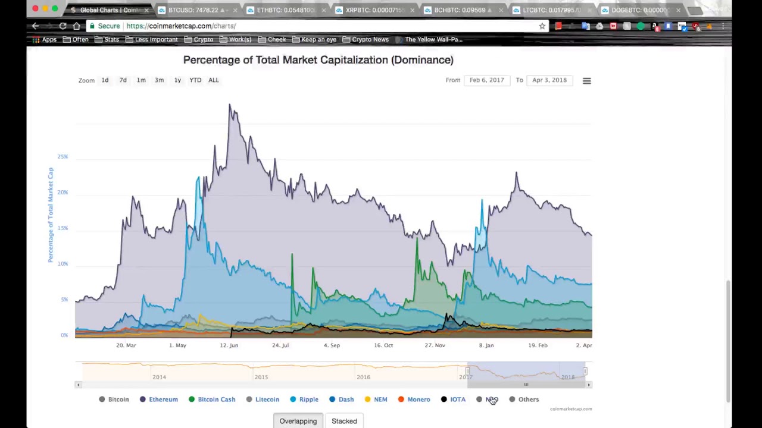Set chart zoom to YTD
Image resolution: width=762 pixels, height=428 pixels.
tap(195, 80)
